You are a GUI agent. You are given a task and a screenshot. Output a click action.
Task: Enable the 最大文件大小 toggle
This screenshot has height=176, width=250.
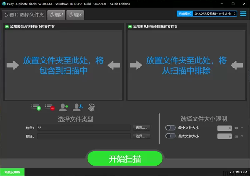point(170,136)
